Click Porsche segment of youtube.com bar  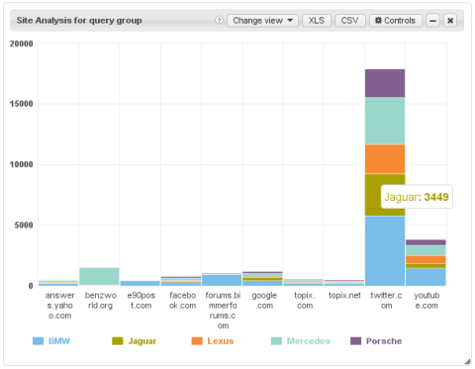click(x=426, y=242)
